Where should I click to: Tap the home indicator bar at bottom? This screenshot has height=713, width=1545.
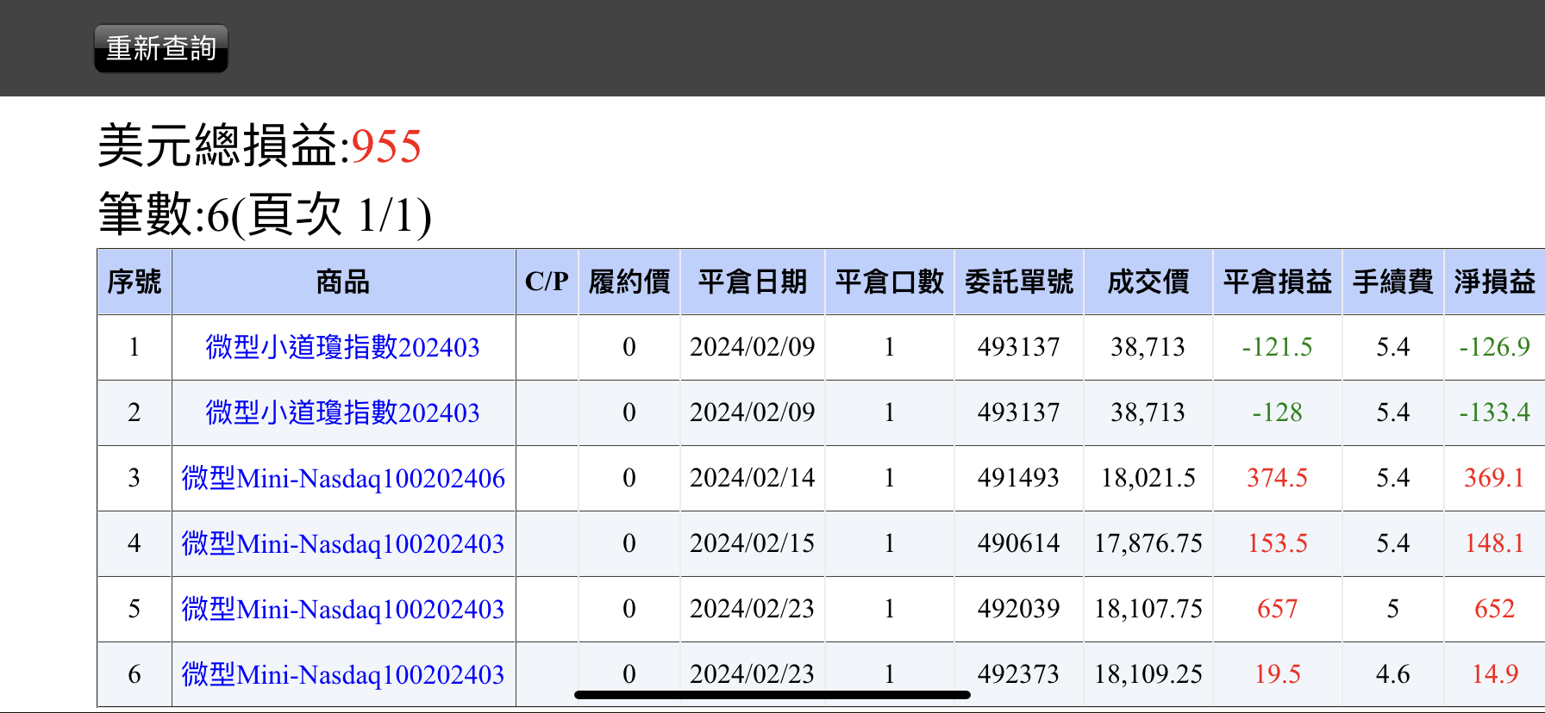[772, 695]
